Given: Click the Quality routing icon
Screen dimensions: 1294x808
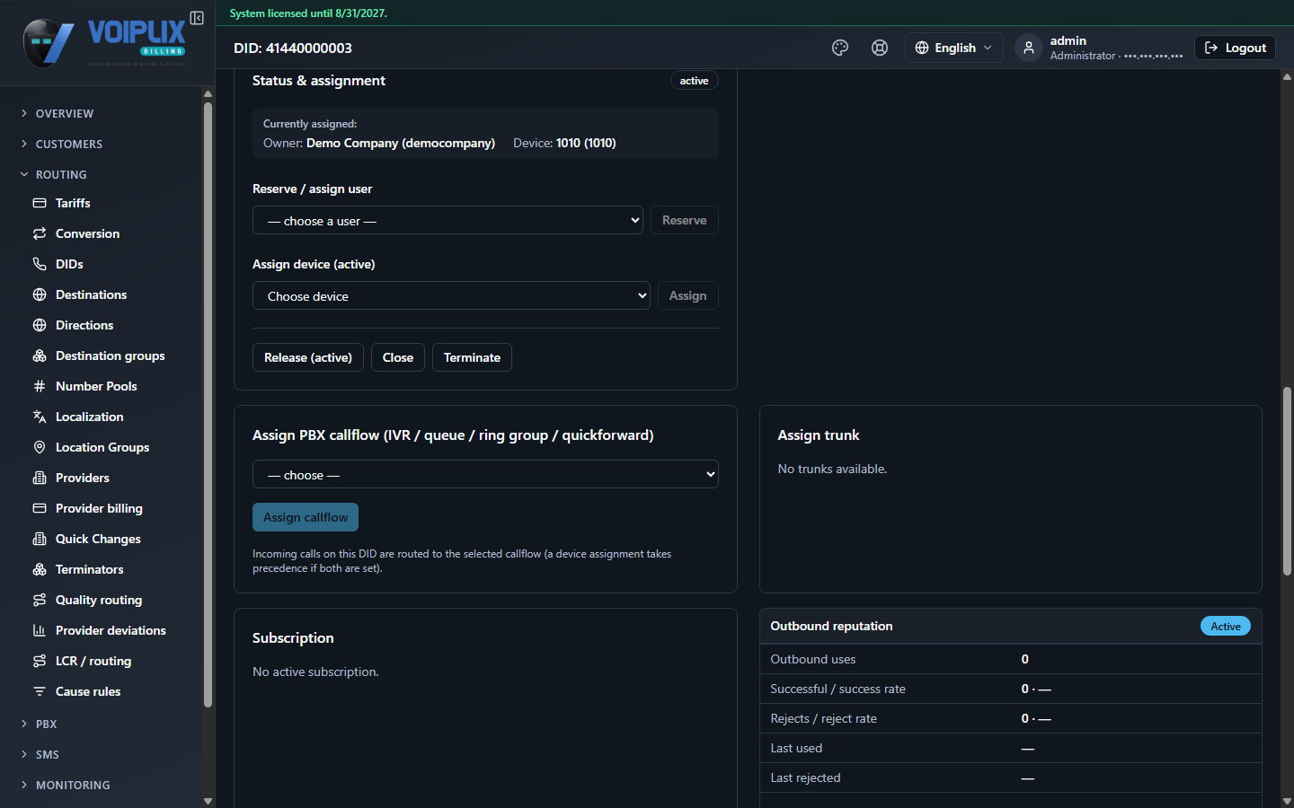Looking at the screenshot, I should (x=40, y=600).
